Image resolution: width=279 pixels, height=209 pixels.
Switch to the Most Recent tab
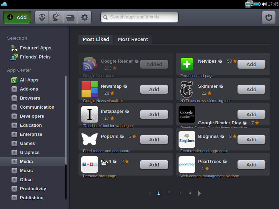pos(133,39)
